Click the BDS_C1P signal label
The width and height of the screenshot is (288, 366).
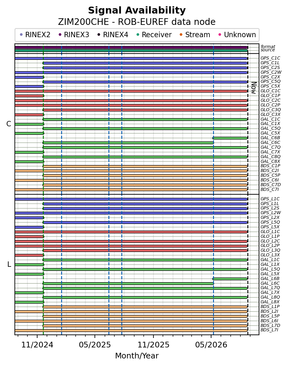click(x=270, y=166)
